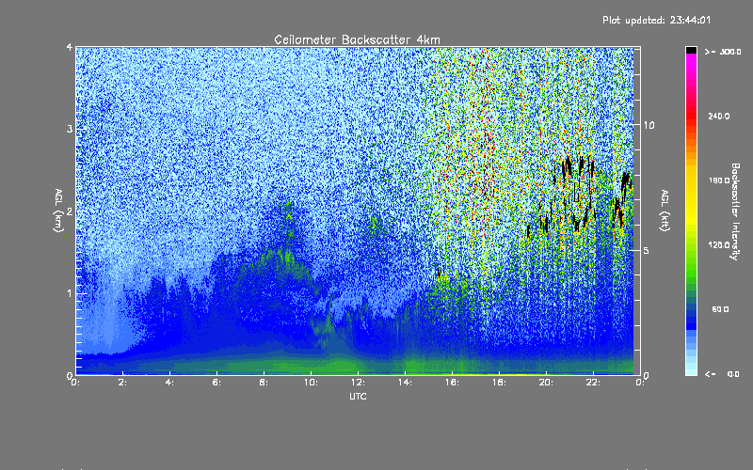The height and width of the screenshot is (470, 753).
Task: Click the "240.0" colorbar label
Action: point(719,116)
